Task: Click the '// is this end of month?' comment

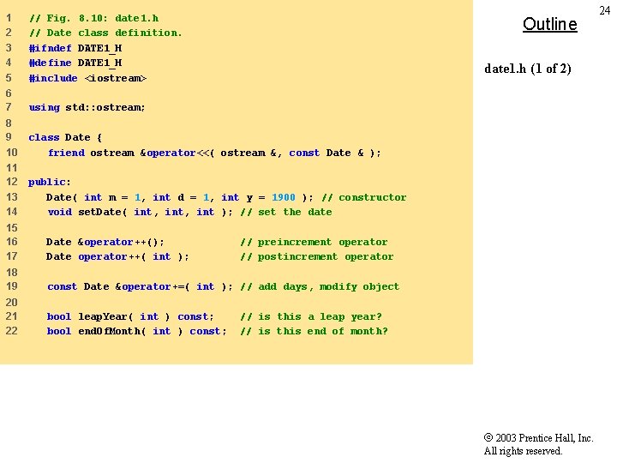Action: click(314, 331)
